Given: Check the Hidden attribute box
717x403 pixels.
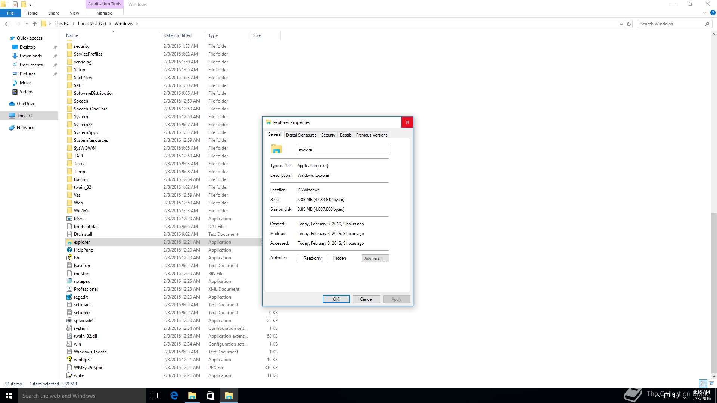Looking at the screenshot, I should tap(330, 258).
